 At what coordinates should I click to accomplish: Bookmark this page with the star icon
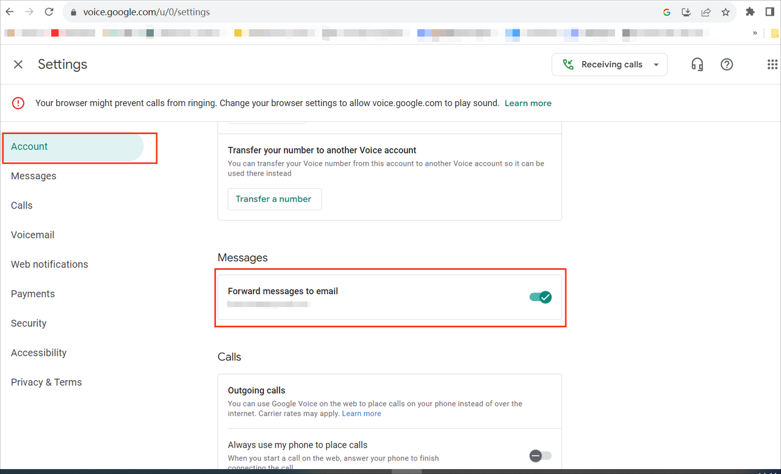(x=725, y=12)
